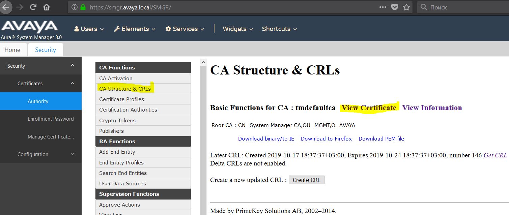Viewport: 509px width, 215px height.
Task: Open the Widgets dropdown menu
Action: [x=238, y=29]
